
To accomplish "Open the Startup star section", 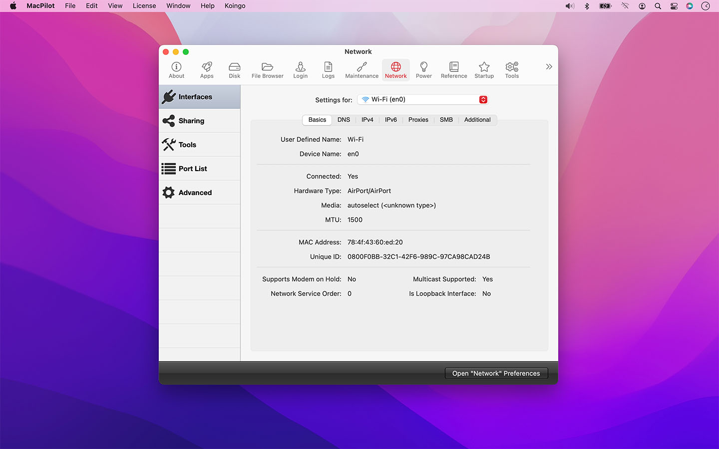I will point(484,70).
